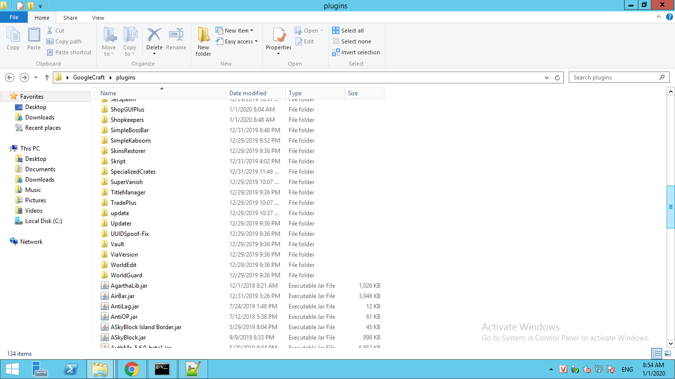The image size is (675, 379).
Task: Open Notepad++ from the taskbar
Action: [x=193, y=369]
